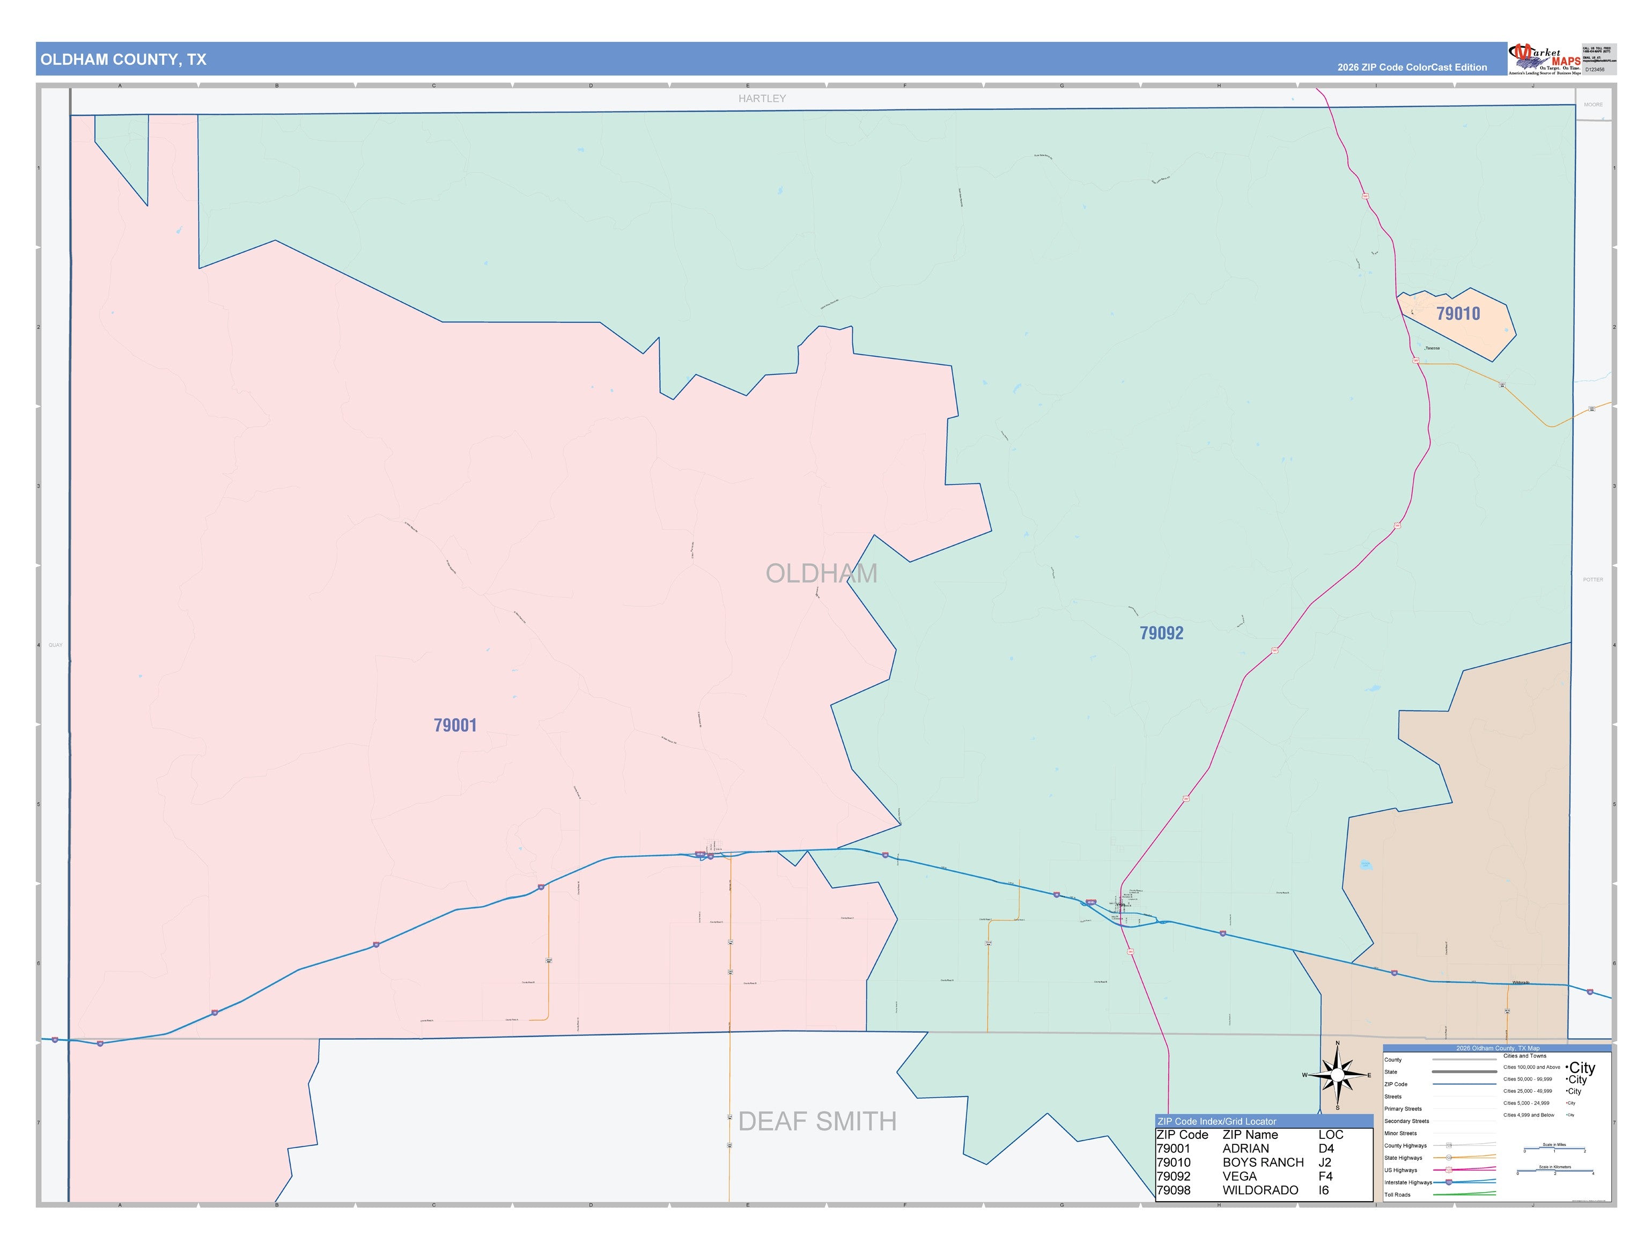Click the US Highways shield in legend

click(x=1449, y=1170)
